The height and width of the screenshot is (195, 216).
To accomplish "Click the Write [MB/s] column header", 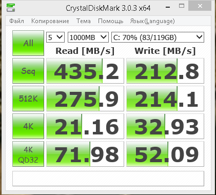I will tap(165, 51).
